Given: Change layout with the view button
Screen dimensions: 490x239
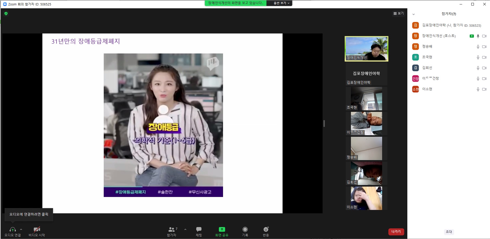Looking at the screenshot, I should [x=398, y=13].
